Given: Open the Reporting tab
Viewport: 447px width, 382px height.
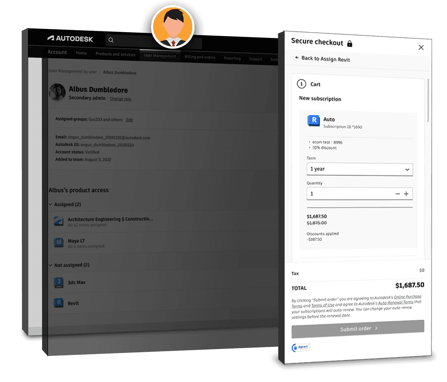Looking at the screenshot, I should pyautogui.click(x=232, y=58).
